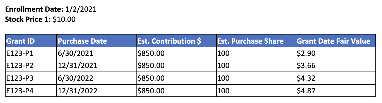Click the Est. Contribution $ header
This screenshot has height=103, width=382.
(176, 41)
